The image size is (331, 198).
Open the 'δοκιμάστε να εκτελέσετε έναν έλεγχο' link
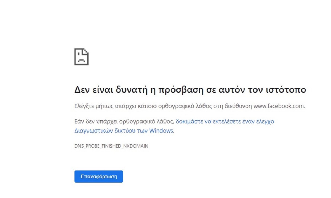(x=225, y=121)
